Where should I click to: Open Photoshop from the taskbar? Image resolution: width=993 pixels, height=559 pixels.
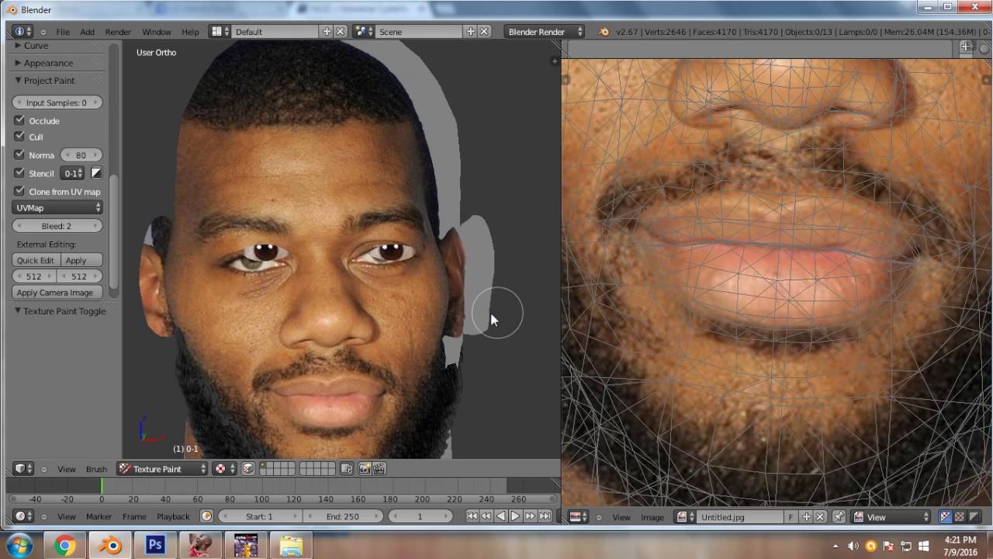click(155, 545)
